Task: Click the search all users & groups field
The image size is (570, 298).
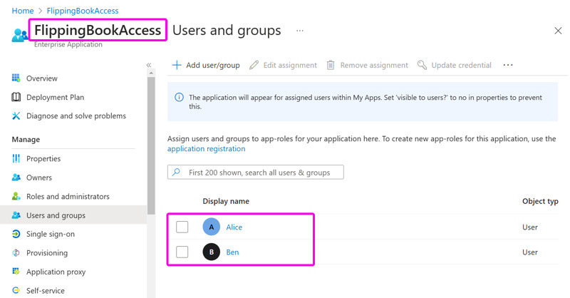Action: (x=256, y=172)
